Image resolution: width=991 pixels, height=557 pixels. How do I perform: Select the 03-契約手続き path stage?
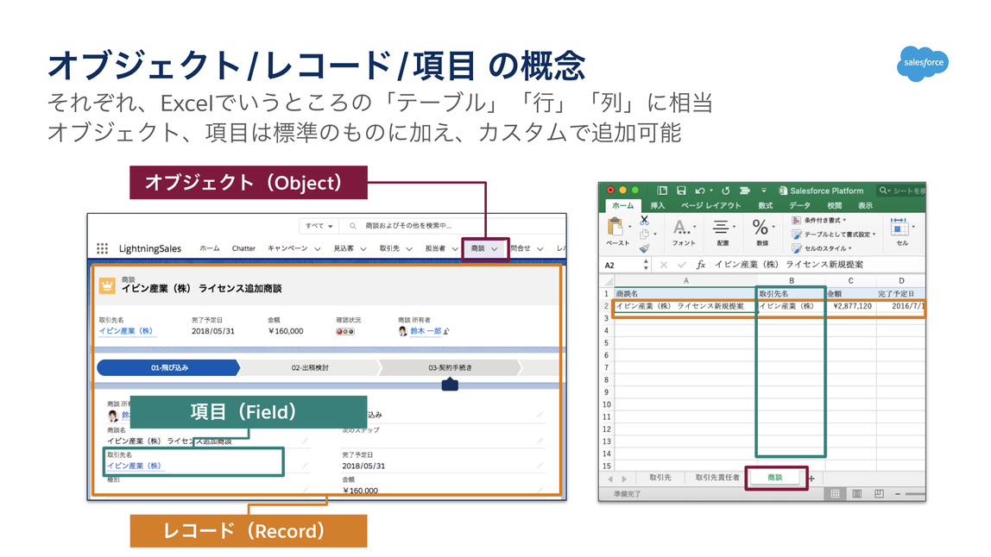click(450, 367)
